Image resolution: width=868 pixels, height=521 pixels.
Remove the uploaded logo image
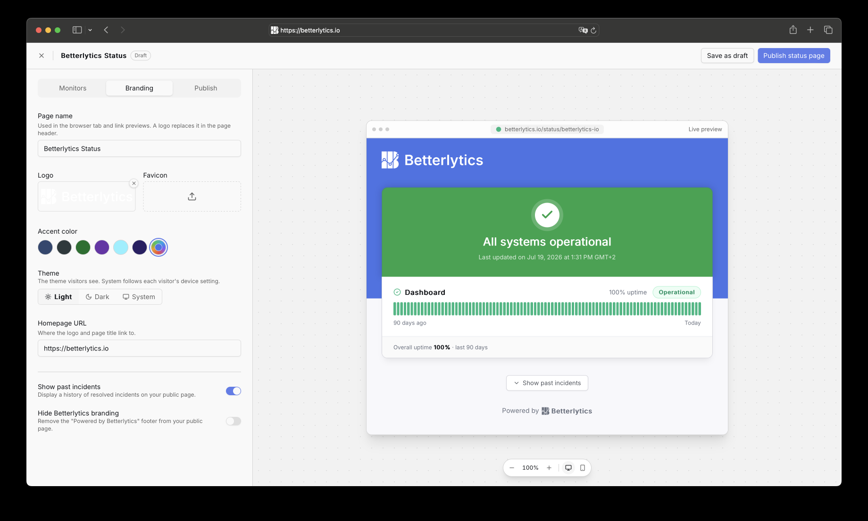[x=134, y=183]
